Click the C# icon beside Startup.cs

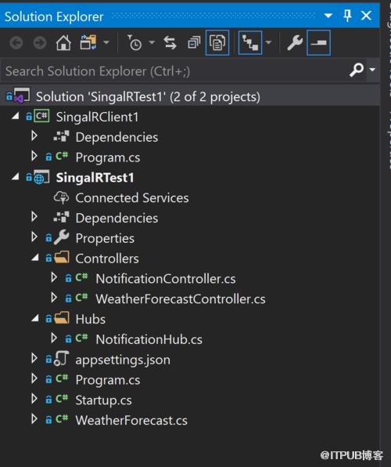tap(62, 399)
